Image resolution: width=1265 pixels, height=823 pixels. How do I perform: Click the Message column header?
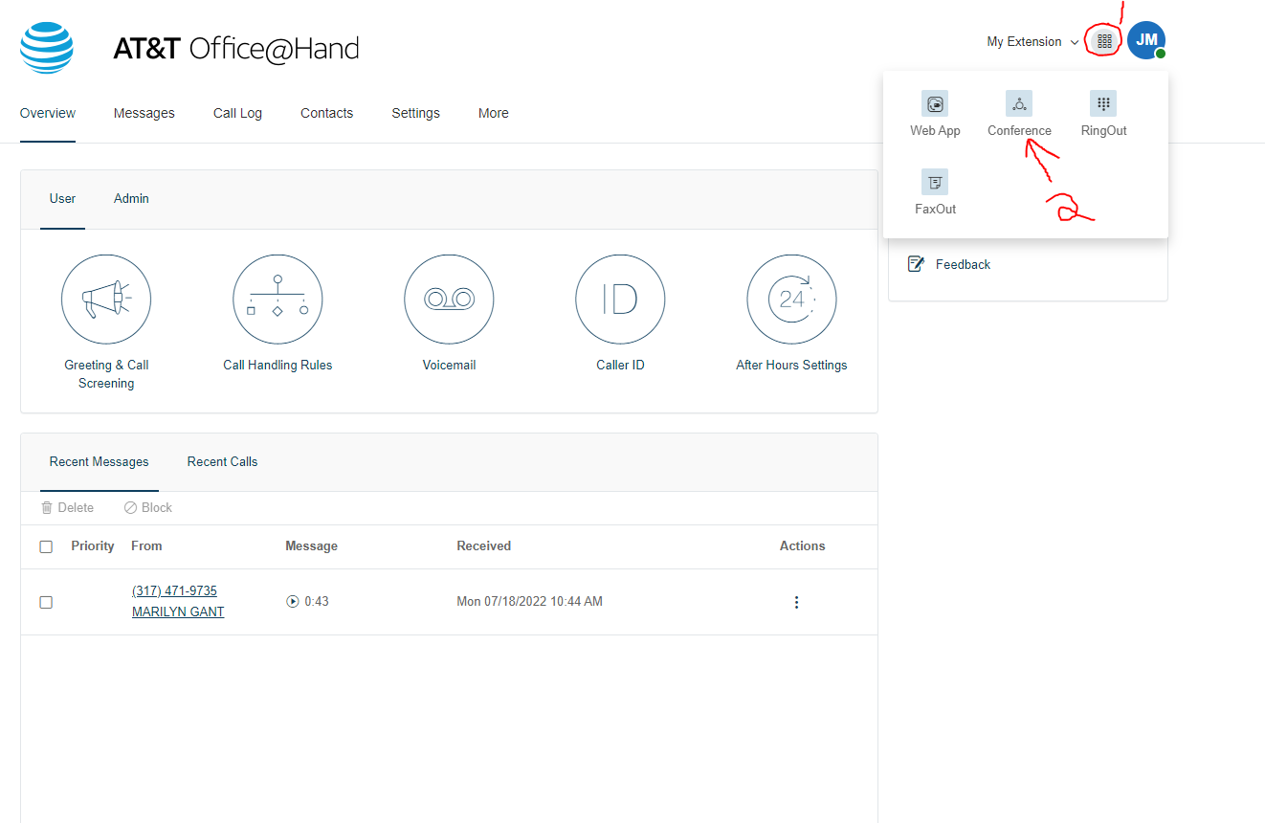coord(311,545)
